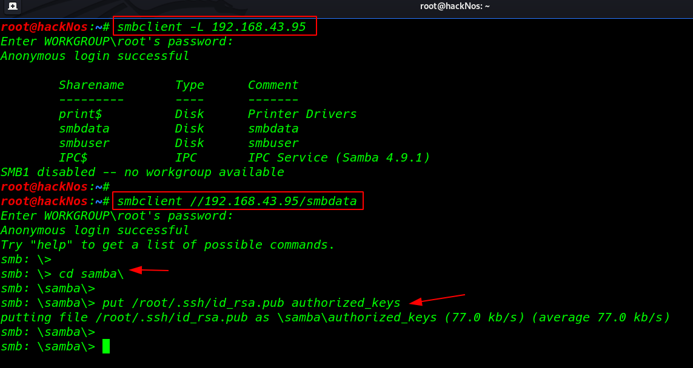
Task: Click 'IPC Service (Samba 4.9.1)' comment
Action: pos(339,157)
